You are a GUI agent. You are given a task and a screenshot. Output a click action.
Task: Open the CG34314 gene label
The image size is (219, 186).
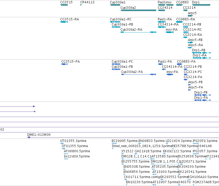(165, 7)
